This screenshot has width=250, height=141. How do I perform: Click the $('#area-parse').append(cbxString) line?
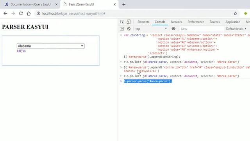tap(152, 57)
